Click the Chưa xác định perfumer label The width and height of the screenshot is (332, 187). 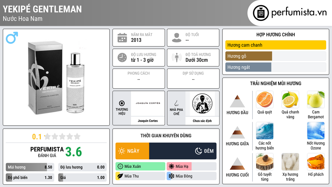point(202,121)
